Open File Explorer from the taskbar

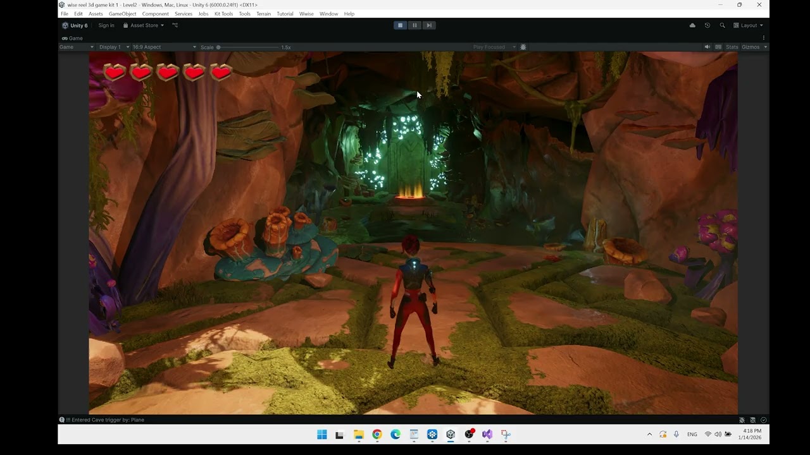click(359, 434)
